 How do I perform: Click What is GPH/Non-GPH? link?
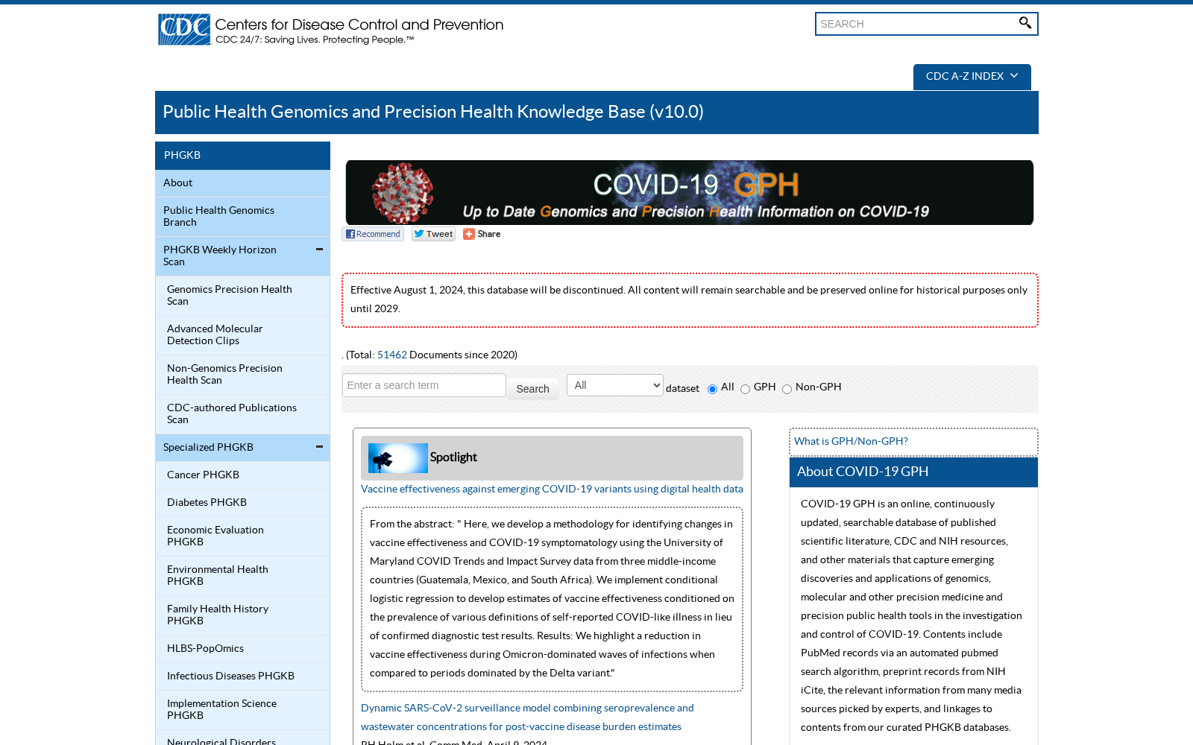851,441
